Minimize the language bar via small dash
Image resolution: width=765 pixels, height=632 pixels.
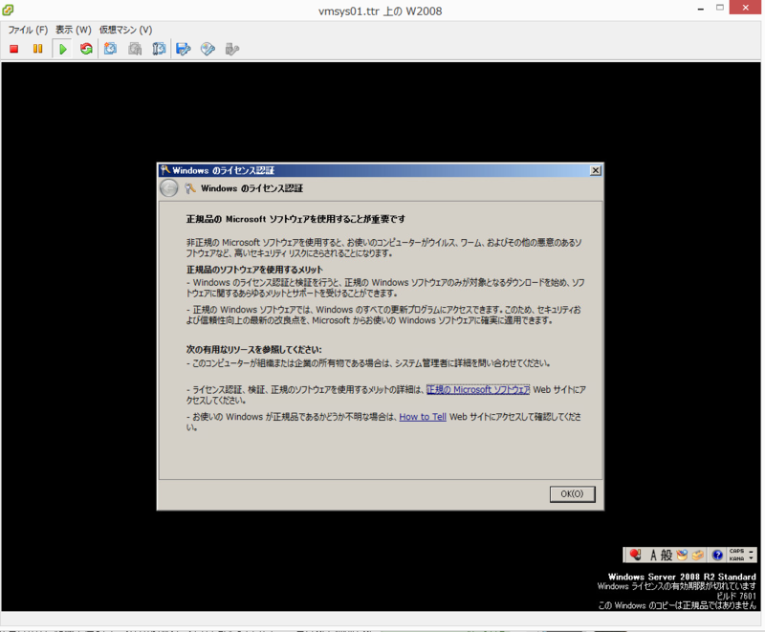[752, 551]
